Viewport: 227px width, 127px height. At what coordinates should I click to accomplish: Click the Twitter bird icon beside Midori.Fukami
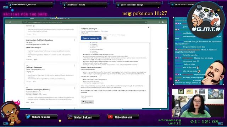pyautogui.click(x=28, y=117)
